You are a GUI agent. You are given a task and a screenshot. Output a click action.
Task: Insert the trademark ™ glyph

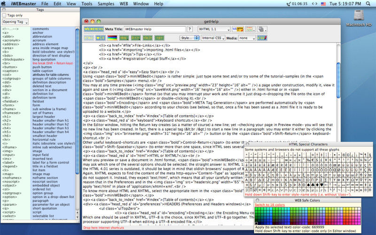361,155
